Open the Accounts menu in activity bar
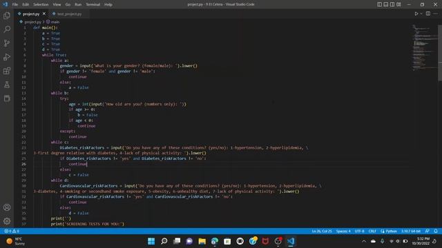This screenshot has width=442, height=248. 7,207
